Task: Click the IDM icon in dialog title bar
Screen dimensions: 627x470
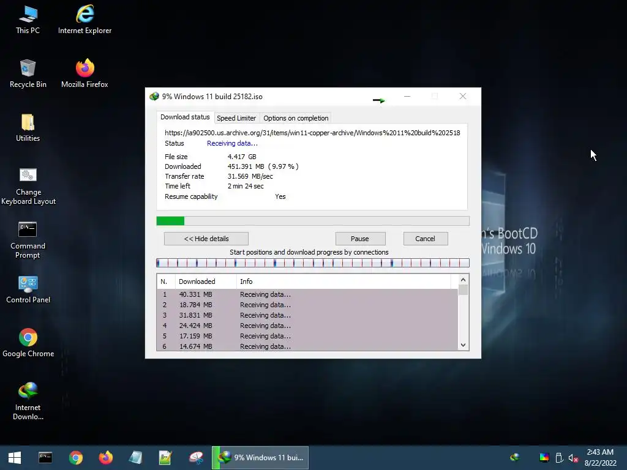Action: (154, 96)
